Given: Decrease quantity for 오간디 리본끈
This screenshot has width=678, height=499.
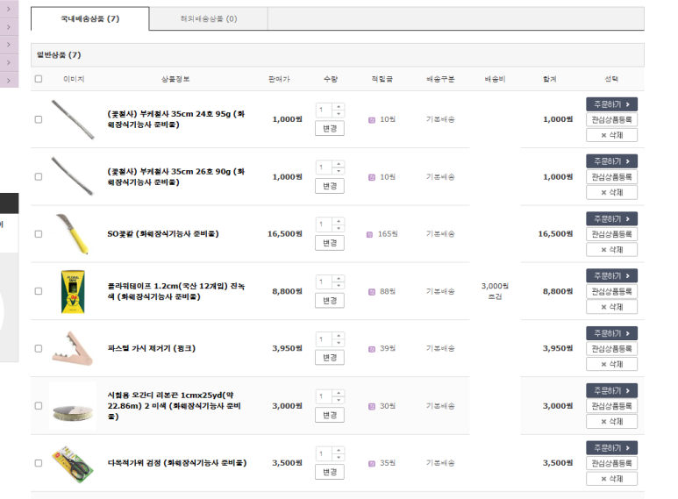Looking at the screenshot, I should (x=339, y=401).
